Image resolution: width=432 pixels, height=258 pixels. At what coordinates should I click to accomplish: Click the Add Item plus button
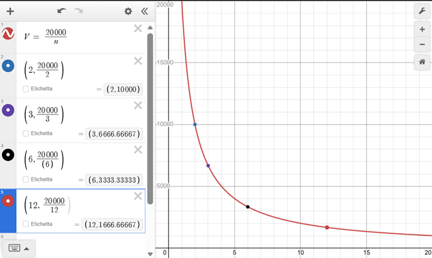[x=10, y=11]
